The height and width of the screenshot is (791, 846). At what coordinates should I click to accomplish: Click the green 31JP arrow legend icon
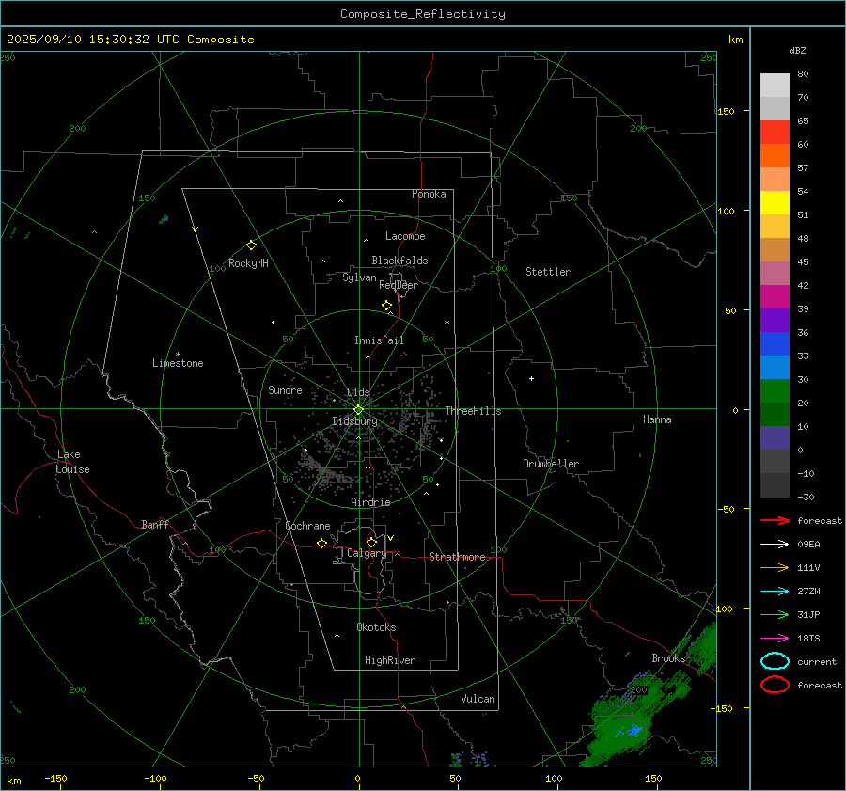[x=775, y=614]
